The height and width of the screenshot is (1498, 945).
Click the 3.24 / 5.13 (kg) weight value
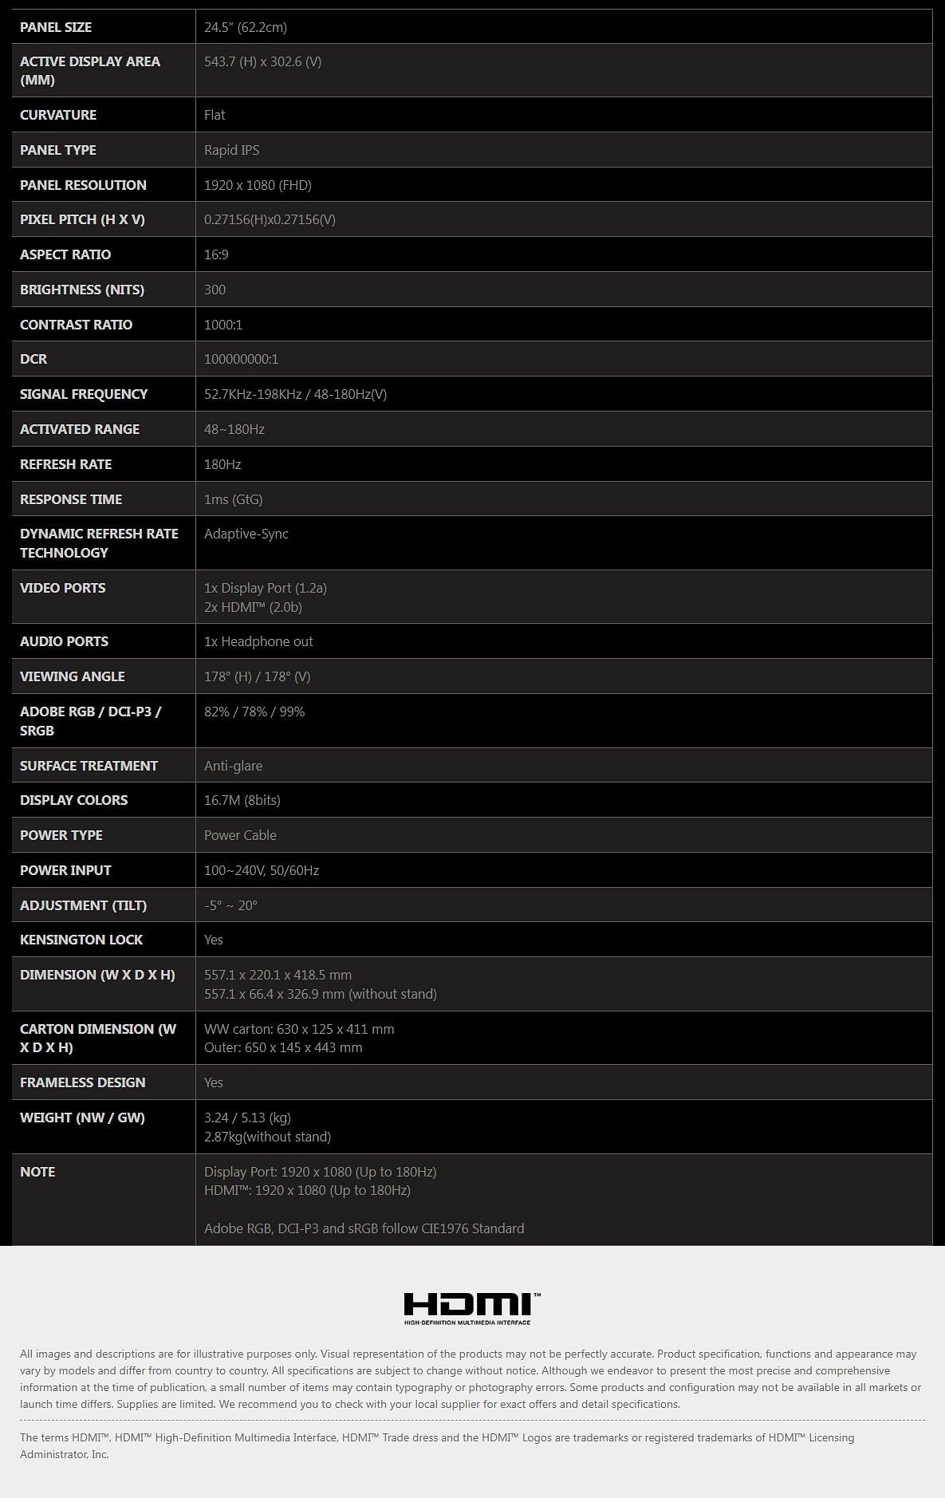click(x=247, y=1118)
